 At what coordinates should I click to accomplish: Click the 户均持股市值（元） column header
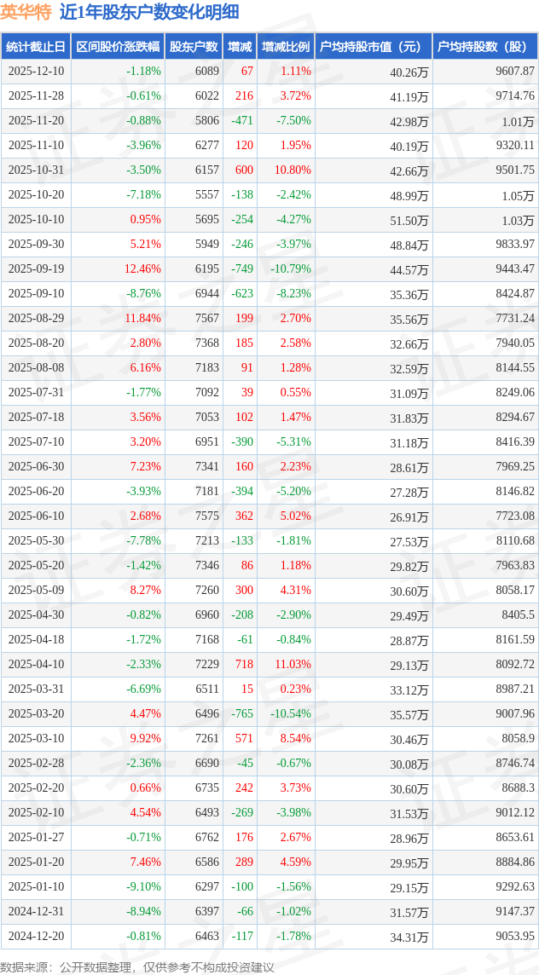373,47
